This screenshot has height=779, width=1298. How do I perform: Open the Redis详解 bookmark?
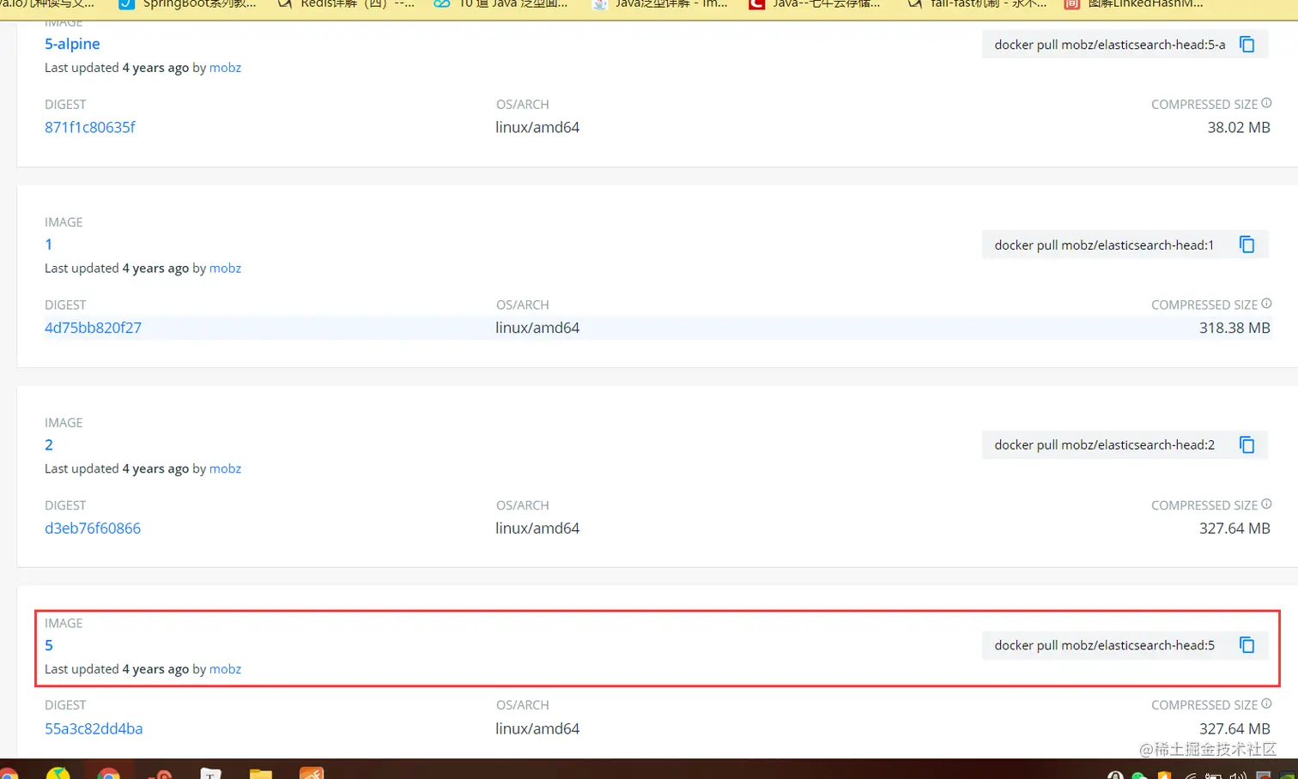346,4
